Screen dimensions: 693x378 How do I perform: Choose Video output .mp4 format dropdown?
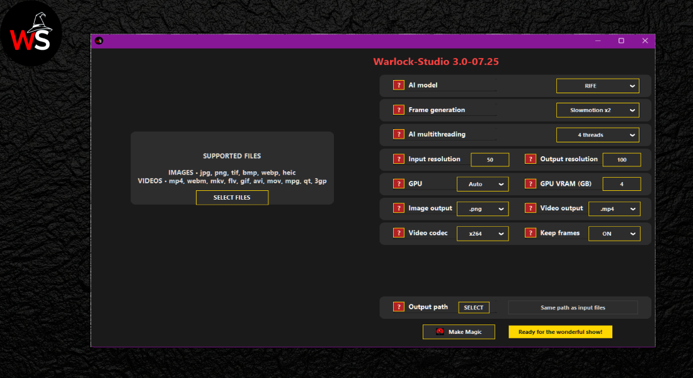click(x=614, y=209)
